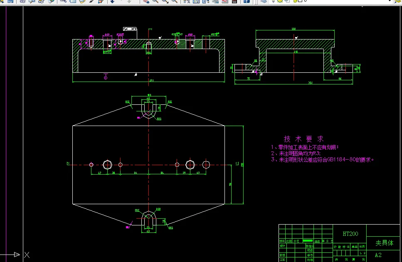Click the Plot printer icon

[x=22, y=1]
